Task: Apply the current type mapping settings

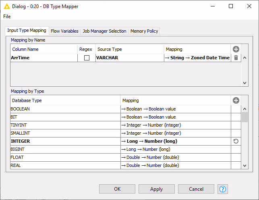Action: tap(157, 189)
